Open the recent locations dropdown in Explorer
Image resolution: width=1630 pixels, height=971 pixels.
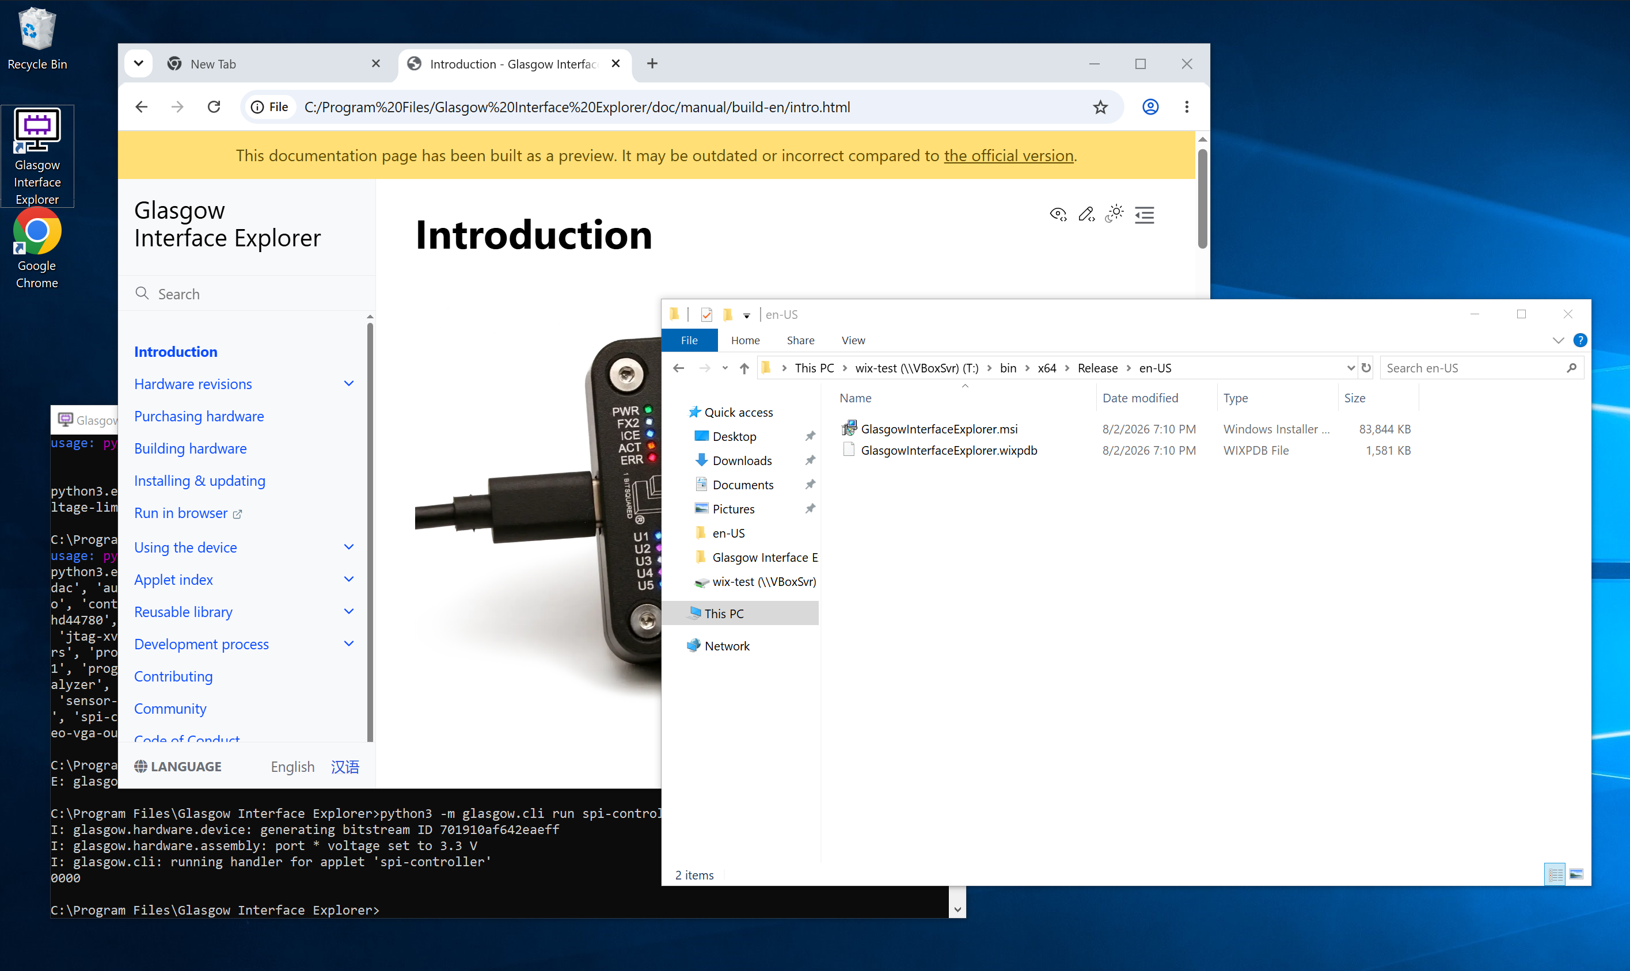tap(725, 368)
